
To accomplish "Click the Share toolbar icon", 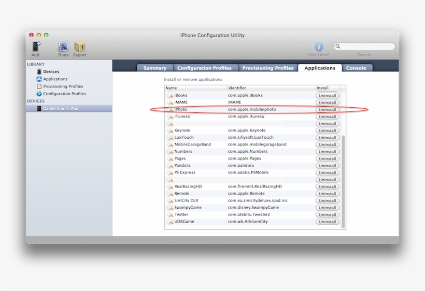I will pos(63,46).
